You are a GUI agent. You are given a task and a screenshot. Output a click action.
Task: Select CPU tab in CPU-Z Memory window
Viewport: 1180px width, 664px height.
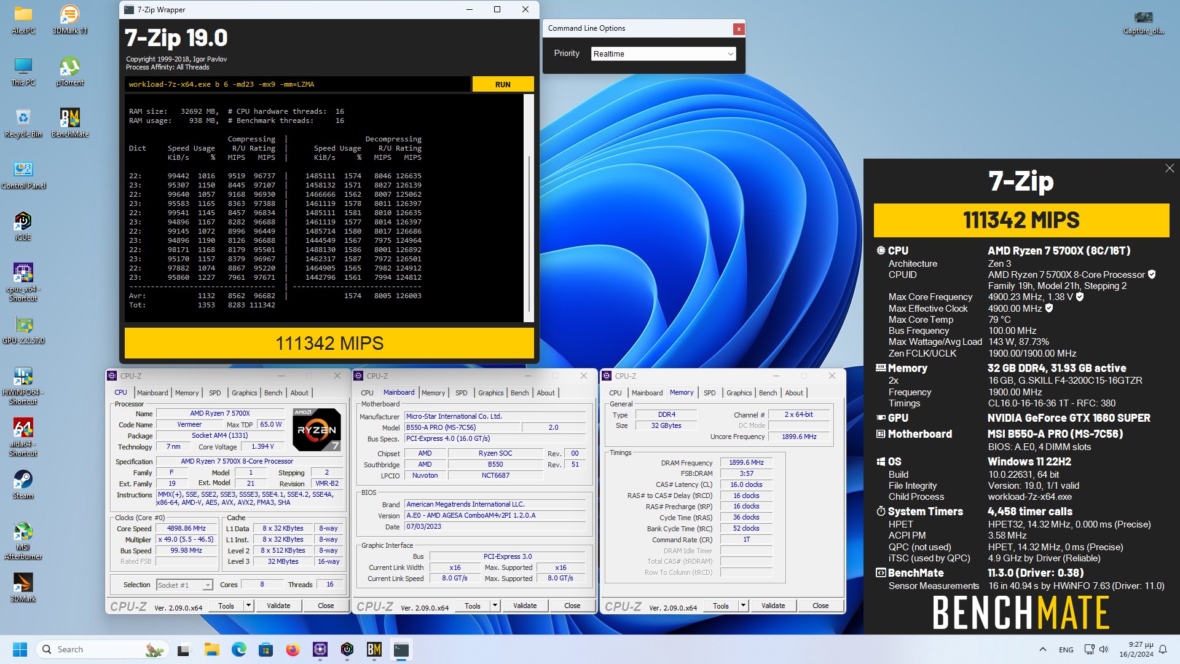click(615, 393)
